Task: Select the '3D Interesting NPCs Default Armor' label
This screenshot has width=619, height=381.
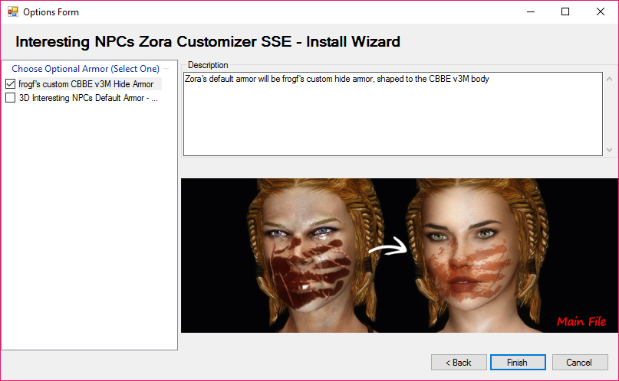Action: pyautogui.click(x=88, y=98)
